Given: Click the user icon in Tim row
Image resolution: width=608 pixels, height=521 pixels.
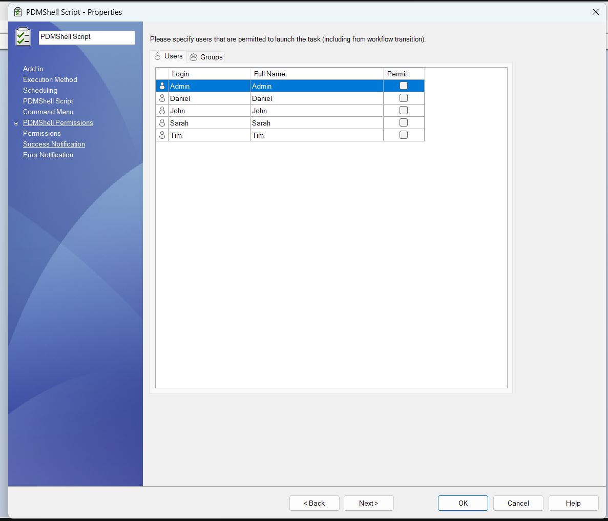Looking at the screenshot, I should [162, 135].
